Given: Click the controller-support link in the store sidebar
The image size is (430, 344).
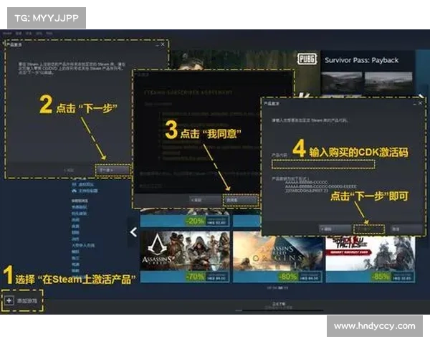Looking at the screenshot, I should (85, 191).
